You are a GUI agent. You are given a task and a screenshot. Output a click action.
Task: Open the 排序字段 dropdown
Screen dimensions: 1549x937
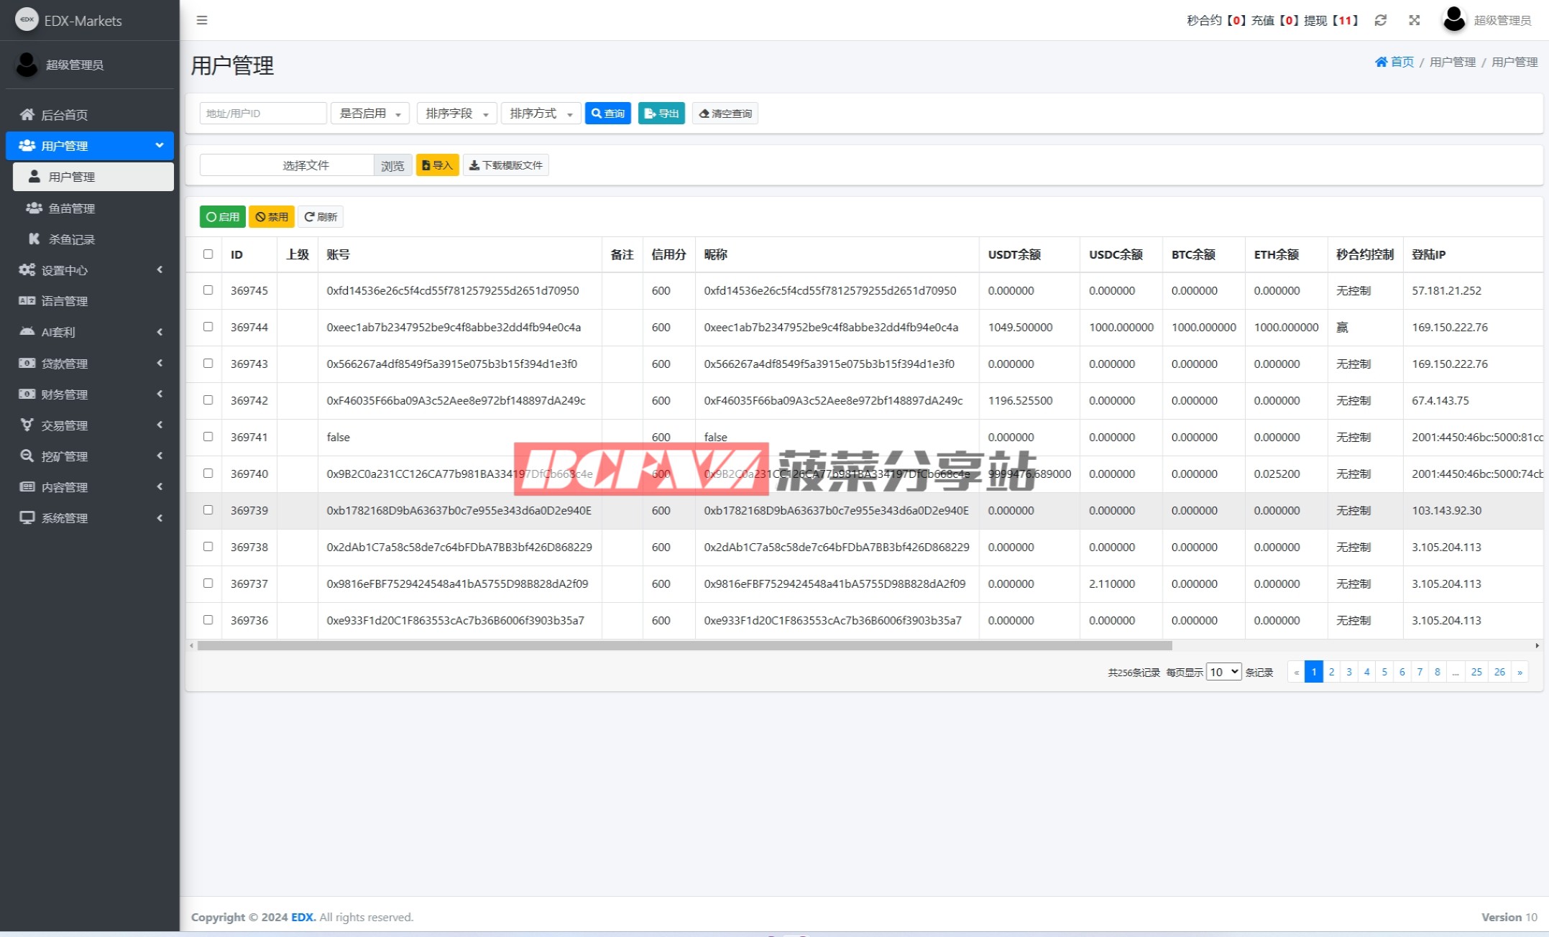(x=456, y=114)
